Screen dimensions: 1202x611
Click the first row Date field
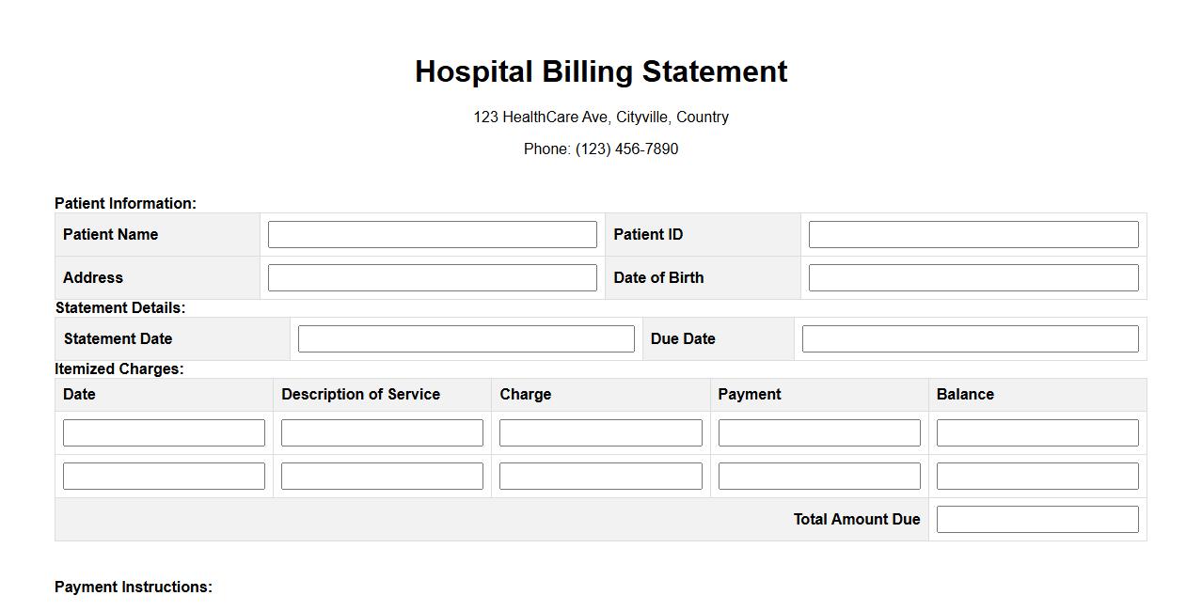click(x=164, y=433)
